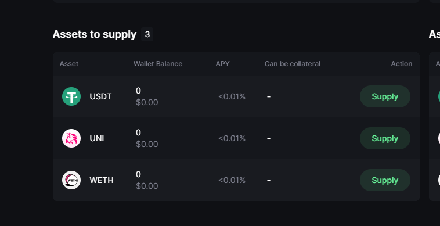Viewport: 440px width, 226px height.
Task: Click the Action column header
Action: [x=402, y=64]
